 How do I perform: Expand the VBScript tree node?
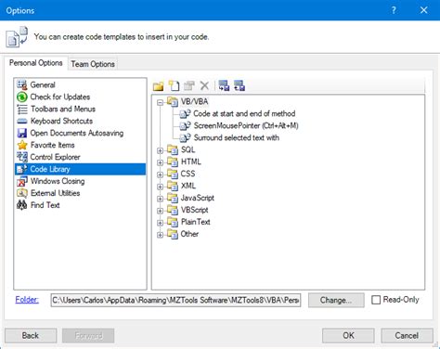[160, 211]
